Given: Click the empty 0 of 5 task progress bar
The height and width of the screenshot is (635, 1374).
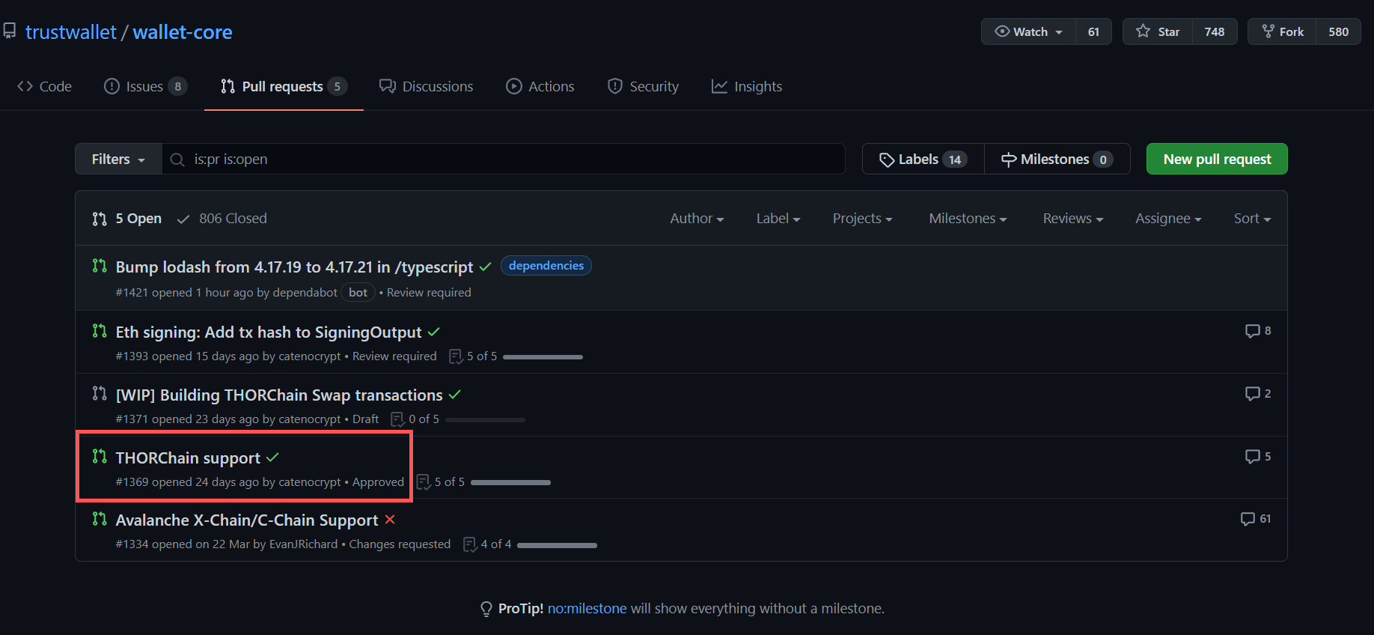Looking at the screenshot, I should pos(485,420).
